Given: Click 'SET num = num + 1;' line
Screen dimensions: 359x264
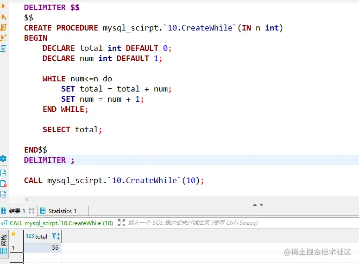Looking at the screenshot, I should [x=102, y=99].
